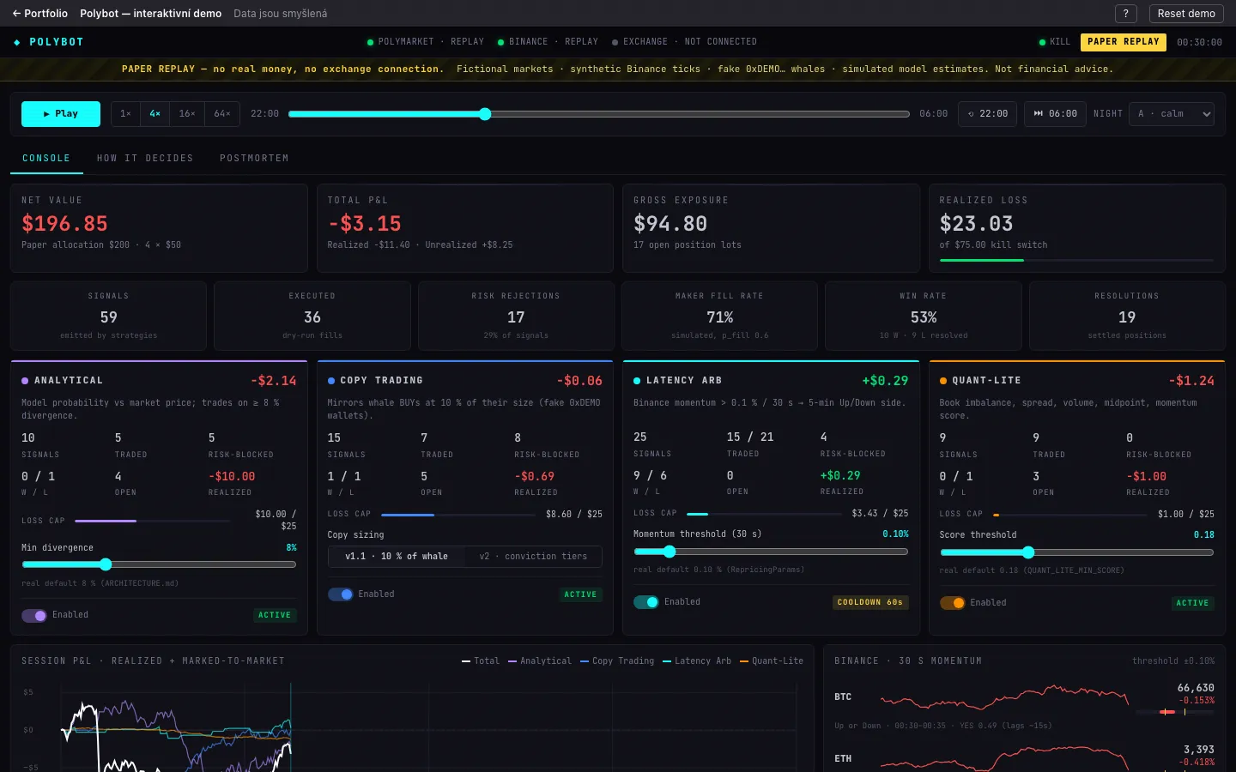Click the Net Value $196.85 figure

(64, 224)
